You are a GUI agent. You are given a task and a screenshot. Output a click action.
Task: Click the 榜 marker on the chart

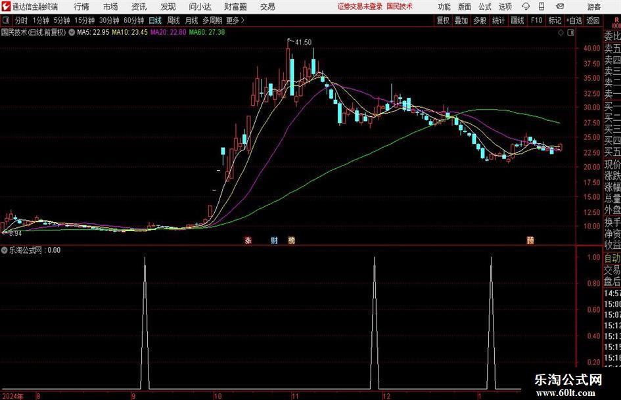292,240
